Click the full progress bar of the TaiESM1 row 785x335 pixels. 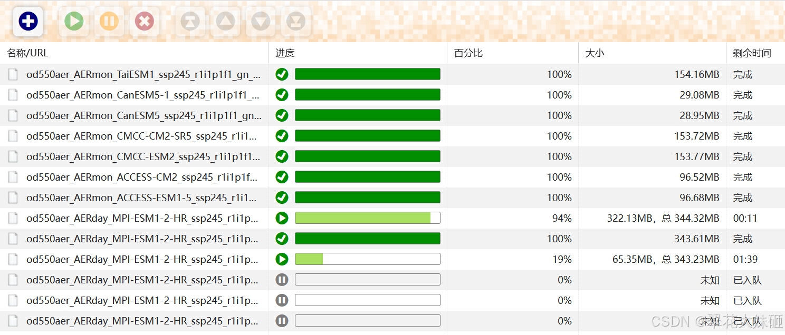(368, 74)
